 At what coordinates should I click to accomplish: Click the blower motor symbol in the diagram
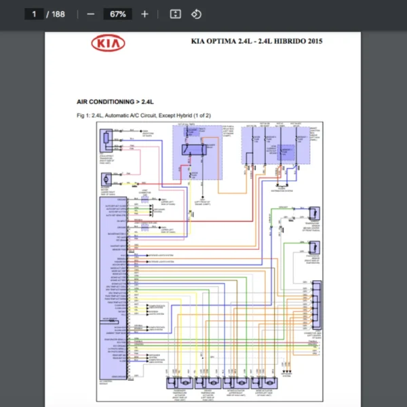[106, 179]
